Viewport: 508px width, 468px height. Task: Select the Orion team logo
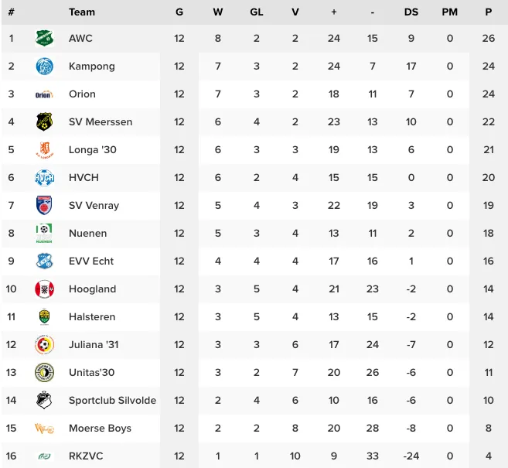click(x=44, y=94)
